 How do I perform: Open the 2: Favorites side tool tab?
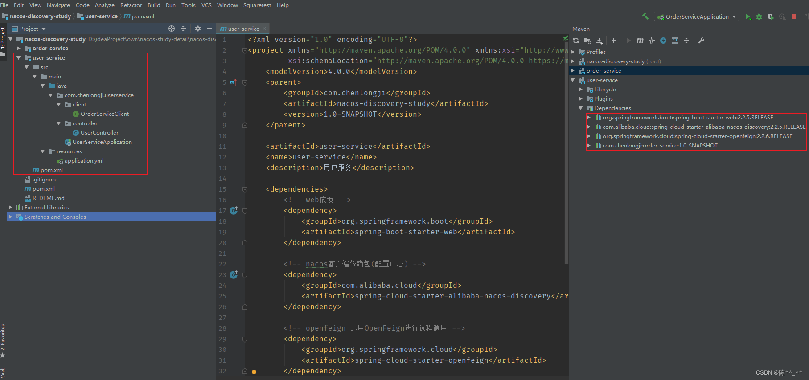[3, 341]
